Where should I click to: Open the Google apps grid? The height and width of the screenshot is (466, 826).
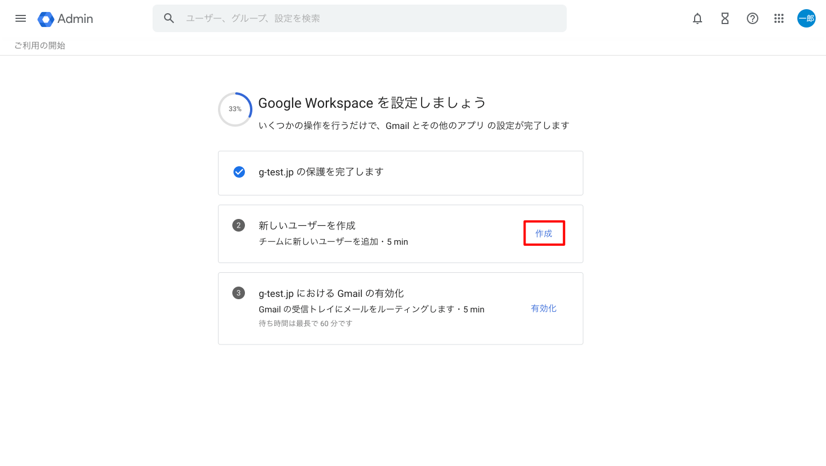tap(779, 18)
